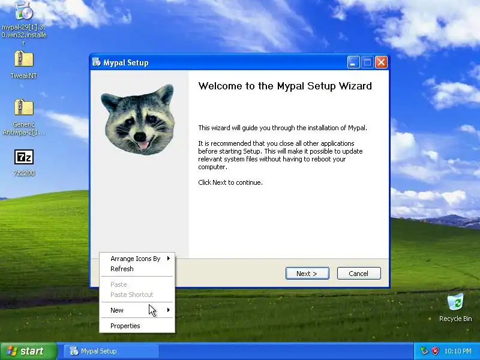Click the 10:10 PM system clock
The width and height of the screenshot is (480, 360).
(458, 351)
